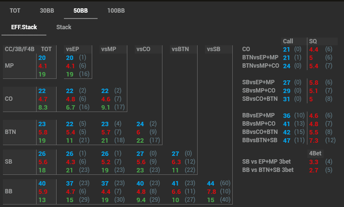Click the CC/3B/F4B header label
This screenshot has height=207, width=344.
point(19,49)
